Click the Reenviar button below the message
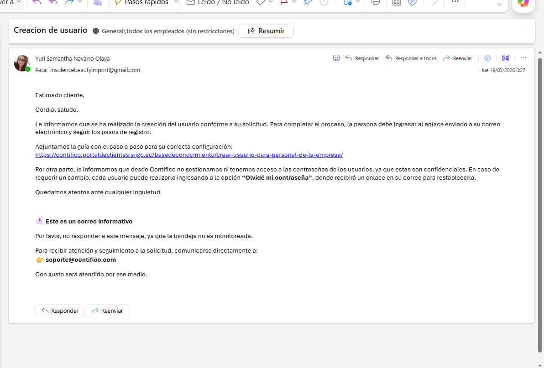This screenshot has height=368, width=544. [x=107, y=311]
